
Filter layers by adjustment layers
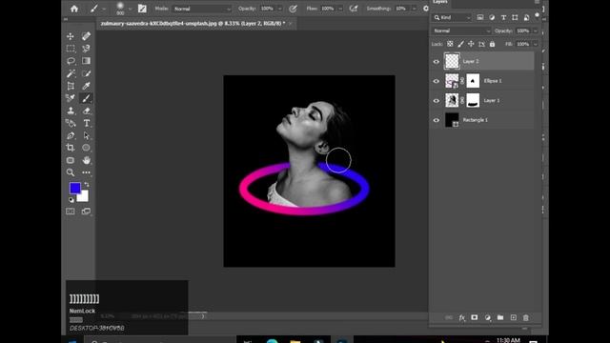[492, 17]
